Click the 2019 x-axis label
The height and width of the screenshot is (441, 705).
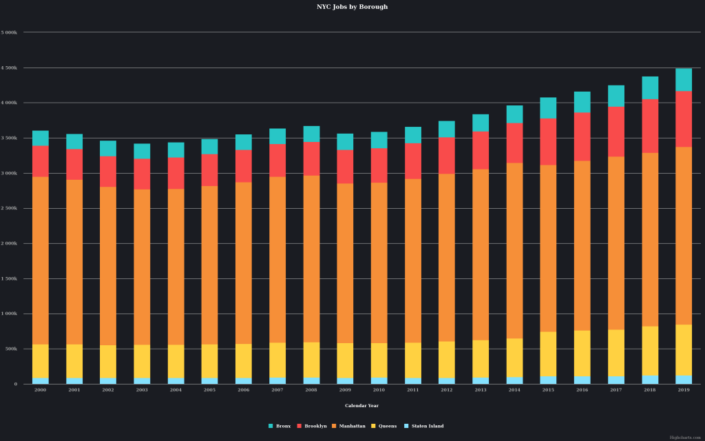(x=684, y=390)
